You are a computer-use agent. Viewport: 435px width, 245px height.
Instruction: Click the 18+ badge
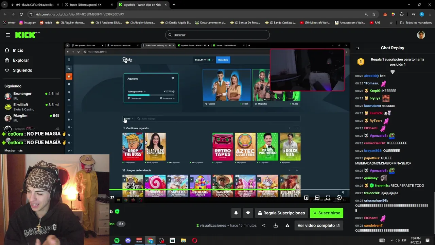pos(121,224)
